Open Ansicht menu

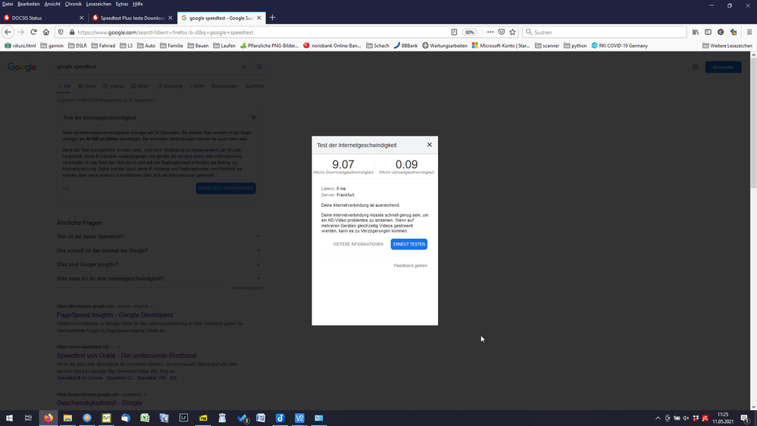point(52,4)
